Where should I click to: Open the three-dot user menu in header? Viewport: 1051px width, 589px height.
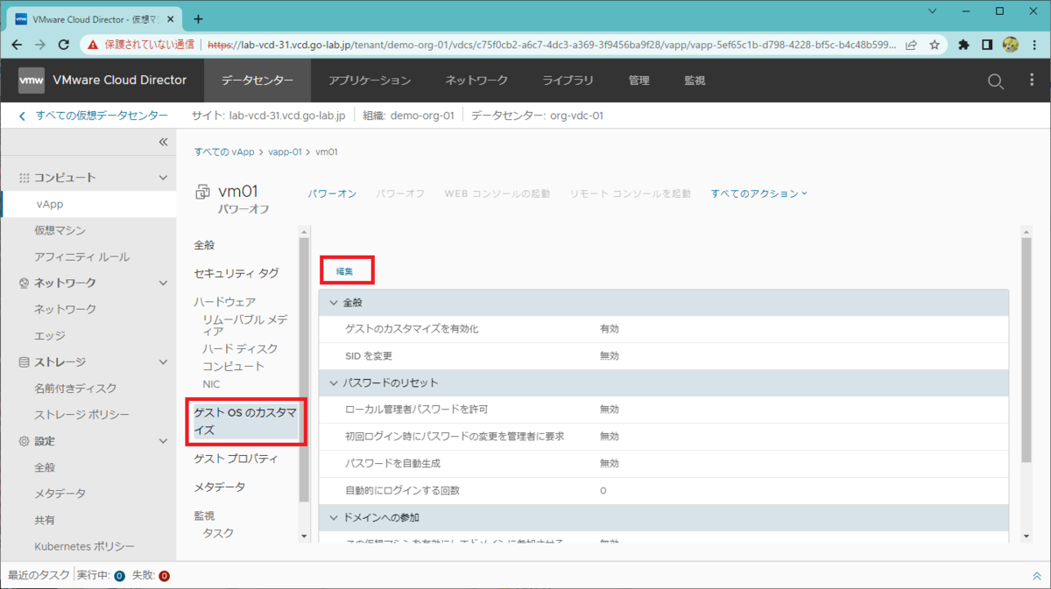[1033, 81]
